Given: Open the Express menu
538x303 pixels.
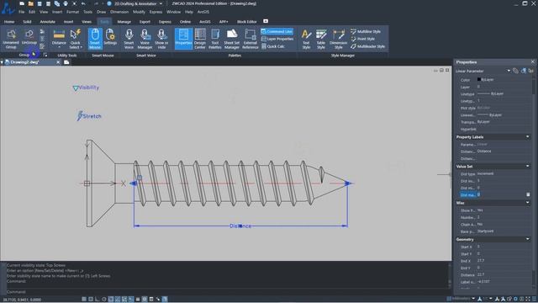Looking at the screenshot, I should click(156, 12).
